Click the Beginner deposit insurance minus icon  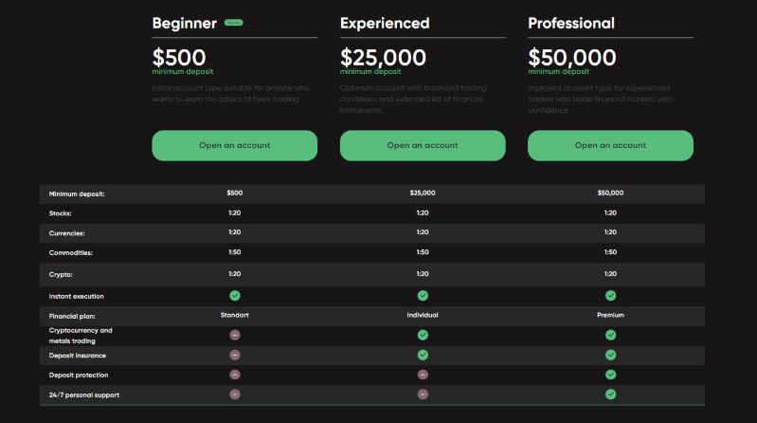coord(235,355)
